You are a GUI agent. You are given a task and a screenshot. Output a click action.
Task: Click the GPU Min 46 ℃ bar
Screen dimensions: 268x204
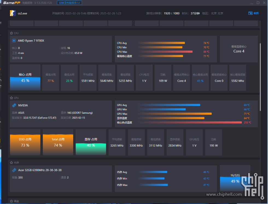[x=162, y=109]
